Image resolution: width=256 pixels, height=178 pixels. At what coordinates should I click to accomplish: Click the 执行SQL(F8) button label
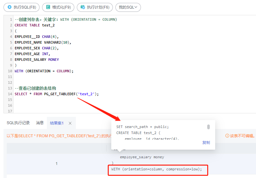click(x=25, y=7)
